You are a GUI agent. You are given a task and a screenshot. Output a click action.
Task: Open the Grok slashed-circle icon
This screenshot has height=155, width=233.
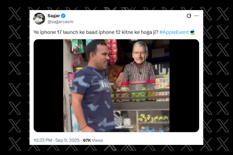pos(189,16)
